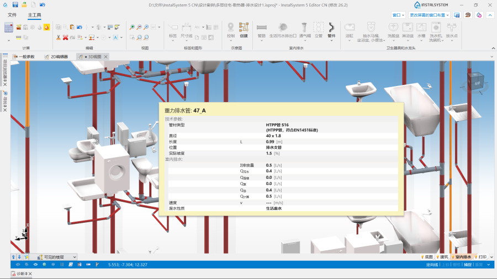This screenshot has width=497, height=279.
Task: Click the save icon in the title bar
Action: [x=15, y=5]
